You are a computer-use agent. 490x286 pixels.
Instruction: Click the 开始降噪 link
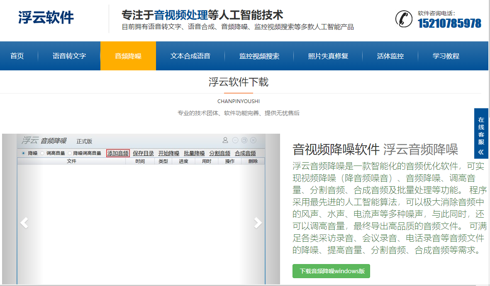169,153
